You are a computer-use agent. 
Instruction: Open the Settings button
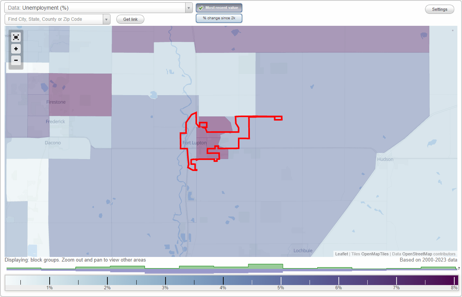[x=440, y=9]
